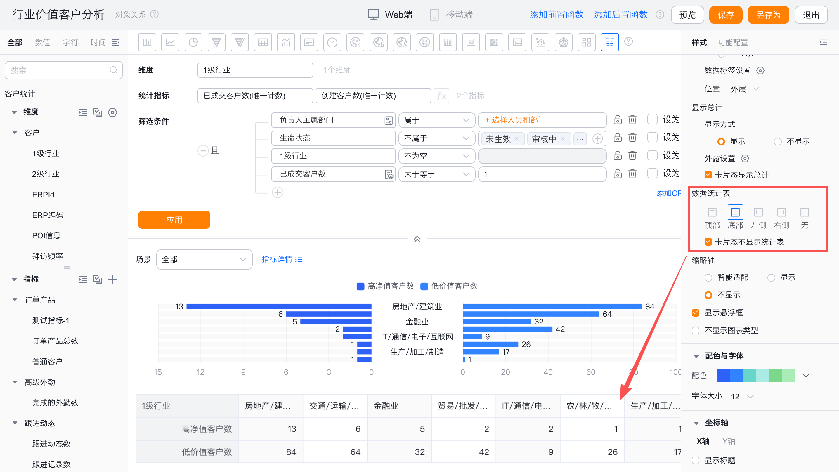Select the radar chart type icon
The height and width of the screenshot is (472, 839).
[x=563, y=42]
